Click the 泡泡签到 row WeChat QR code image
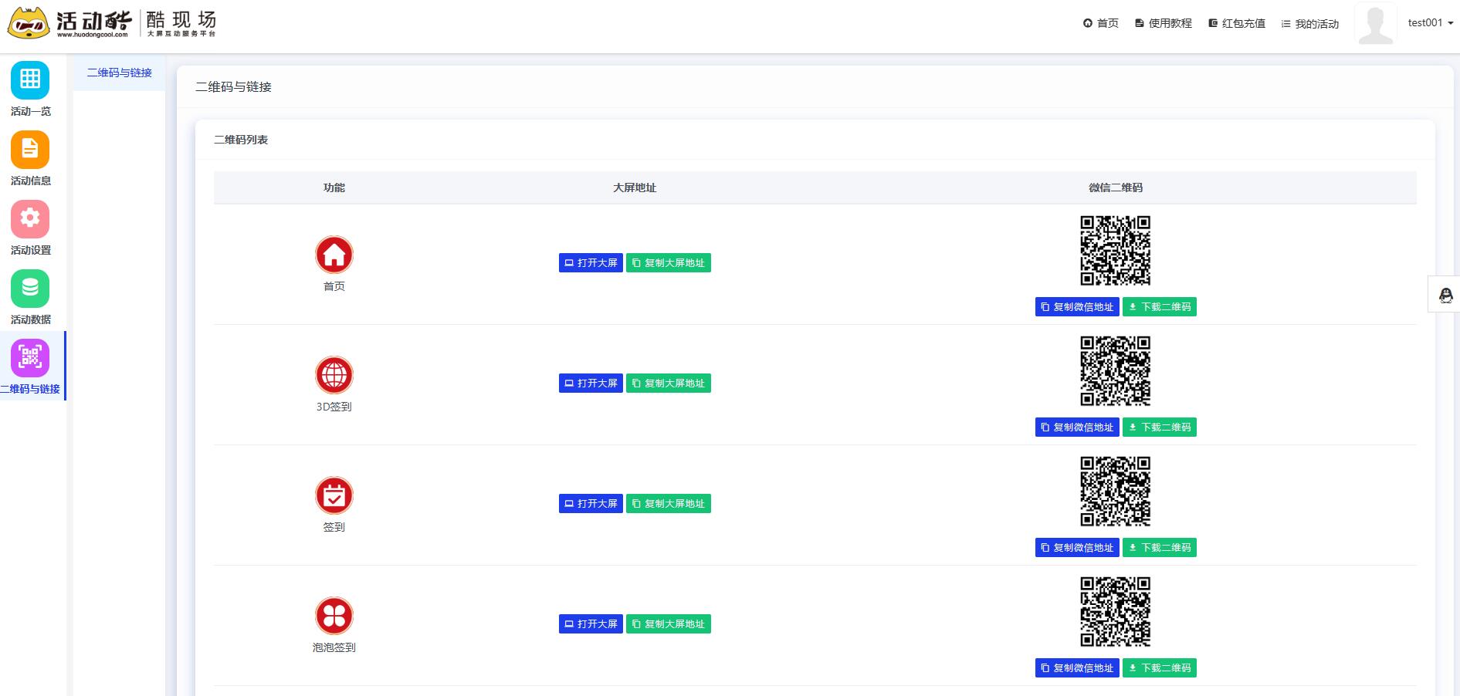This screenshot has width=1460, height=696. click(1116, 612)
